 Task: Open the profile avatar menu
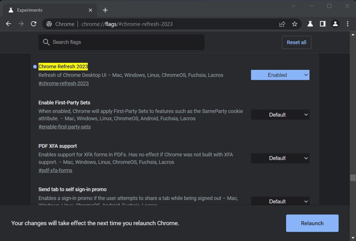coord(335,24)
